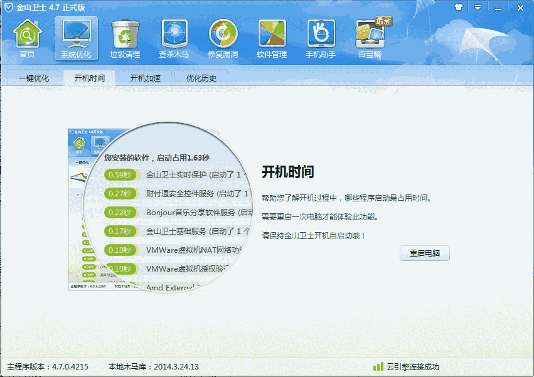
Task: Open 垃圾清理 trash cleanup tool
Action: [x=125, y=38]
